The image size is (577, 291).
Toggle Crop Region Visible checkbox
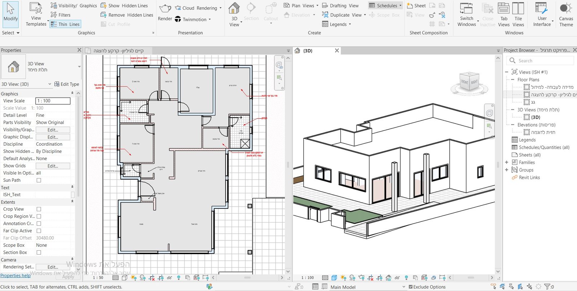pos(39,216)
